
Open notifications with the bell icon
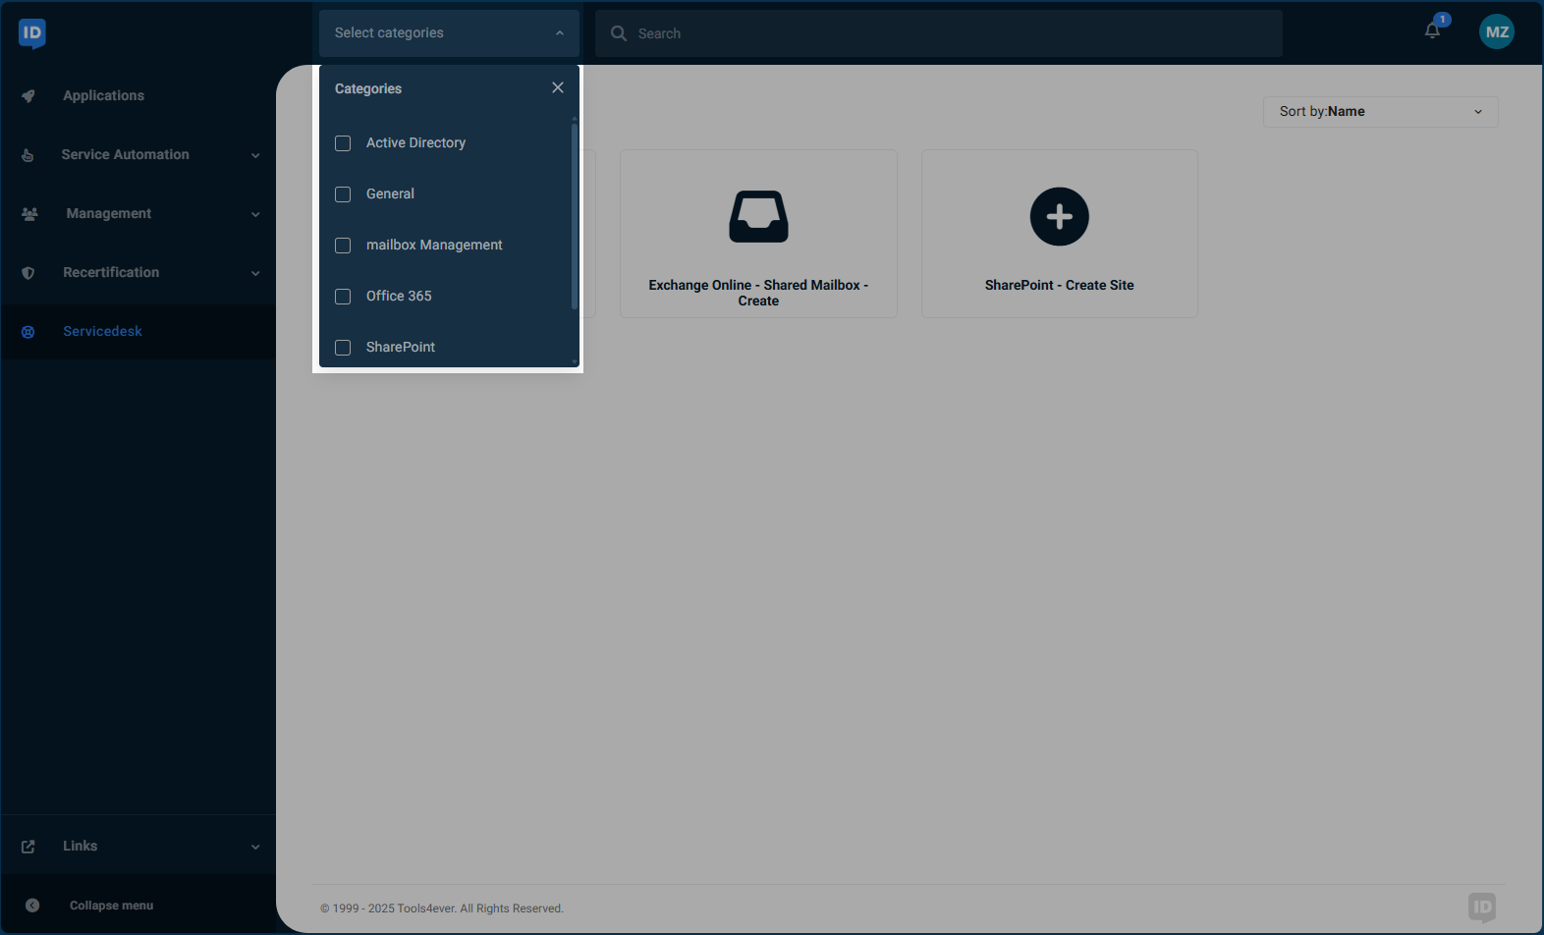coord(1432,31)
